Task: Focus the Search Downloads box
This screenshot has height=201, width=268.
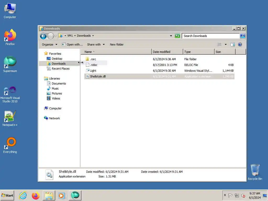Action: 211,36
